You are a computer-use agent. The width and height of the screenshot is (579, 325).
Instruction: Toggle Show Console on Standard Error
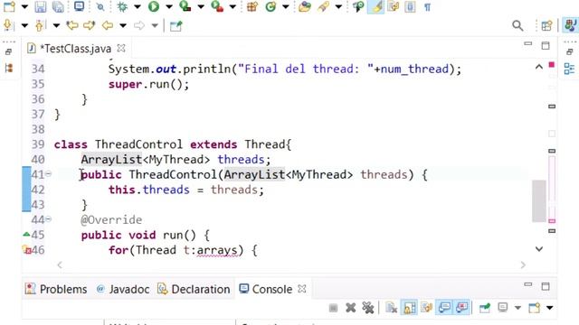pos(462,308)
